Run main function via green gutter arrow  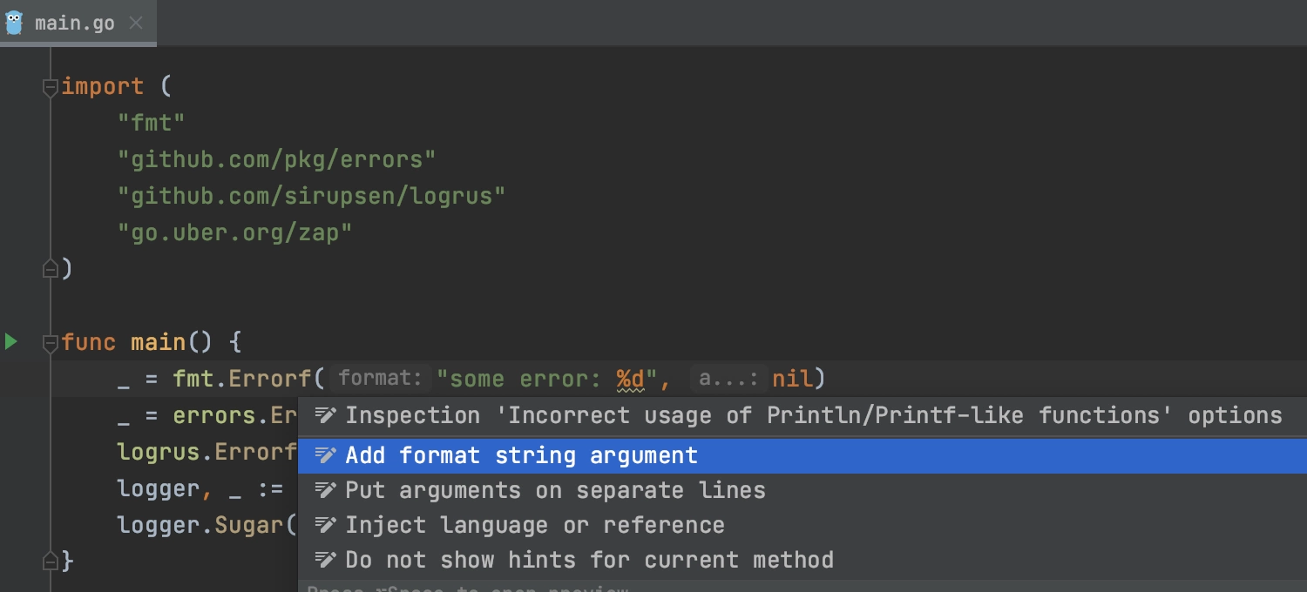[11, 341]
